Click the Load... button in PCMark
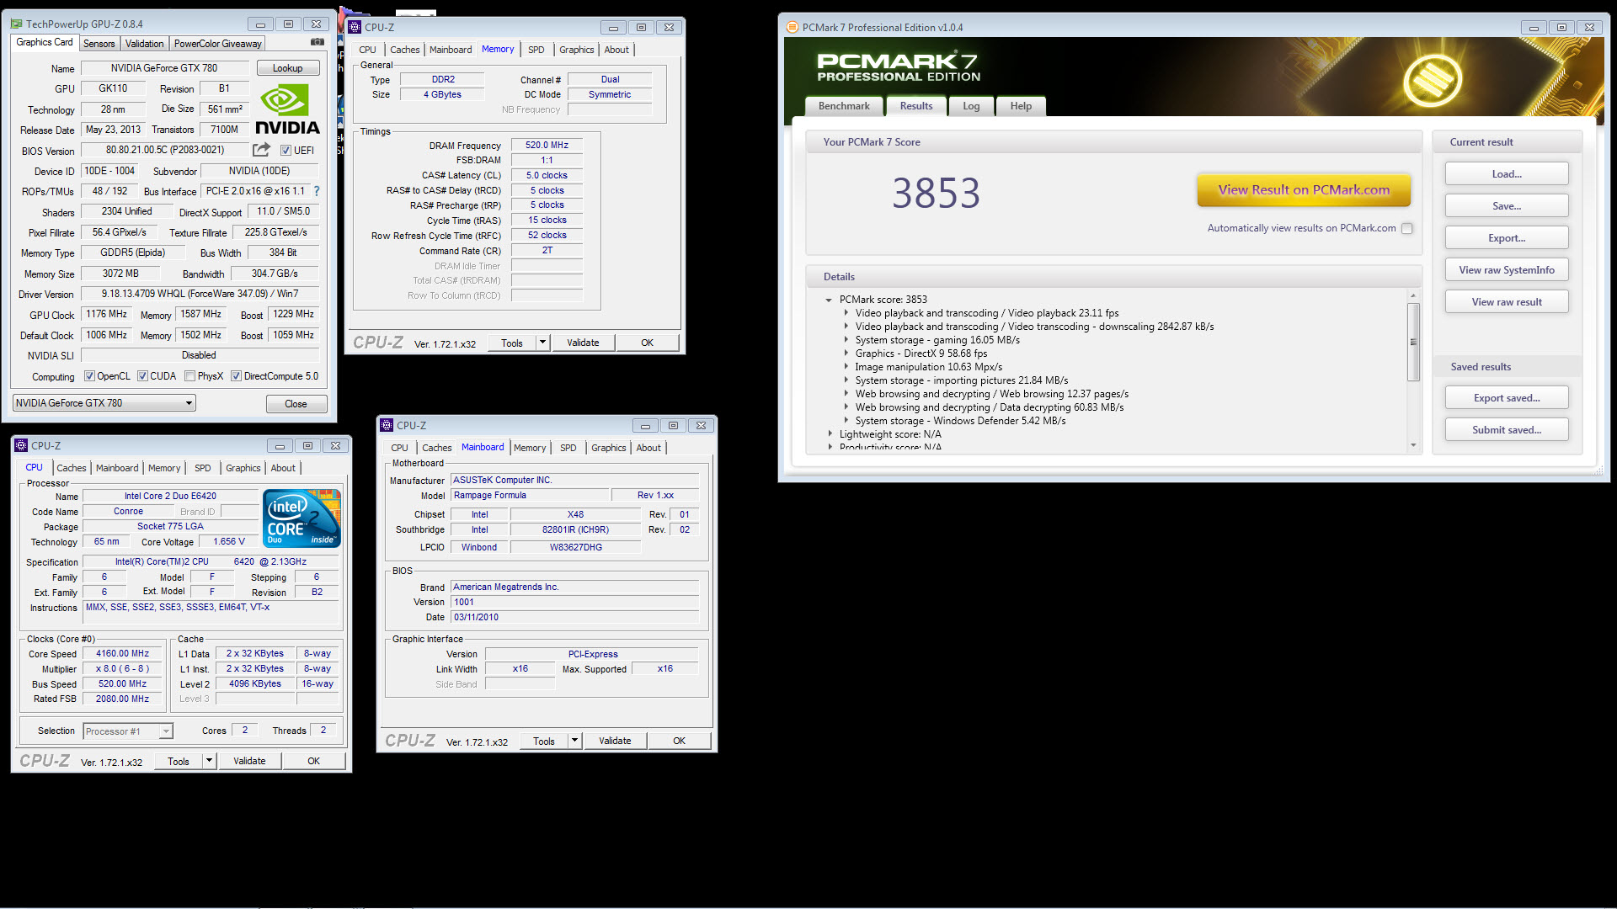 (x=1507, y=174)
